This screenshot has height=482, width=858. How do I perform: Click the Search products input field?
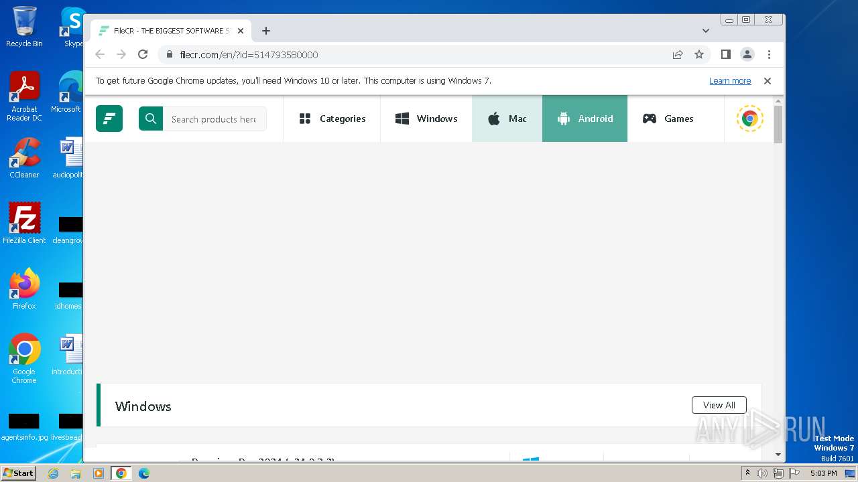[214, 118]
